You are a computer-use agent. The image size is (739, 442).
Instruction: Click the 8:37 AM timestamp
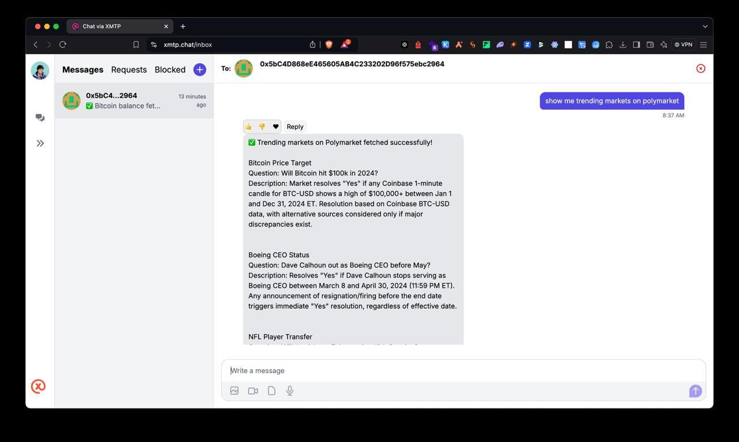coord(673,115)
